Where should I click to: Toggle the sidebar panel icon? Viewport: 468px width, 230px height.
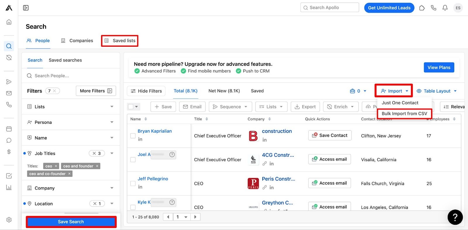[x=26, y=8]
